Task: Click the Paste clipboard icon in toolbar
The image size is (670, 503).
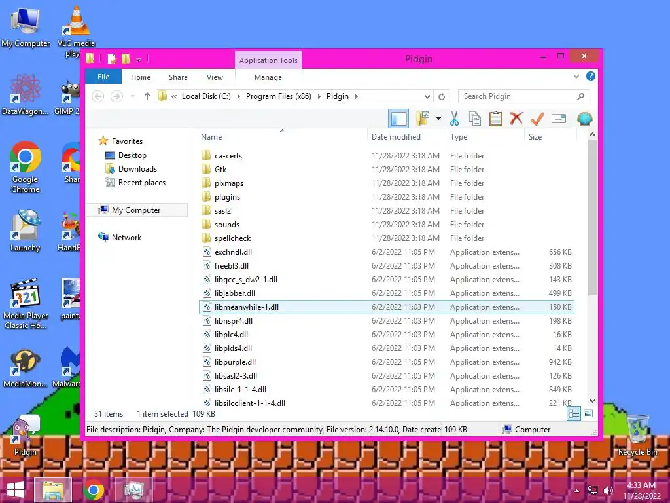Action: pyautogui.click(x=496, y=119)
